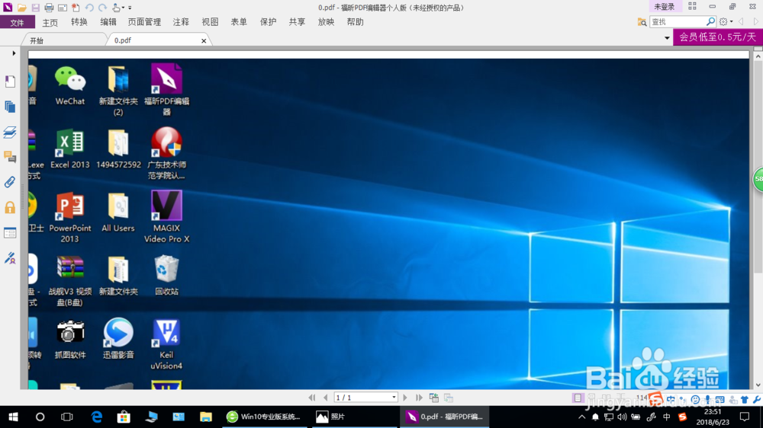Open the document tab list dropdown
This screenshot has height=428, width=763.
[667, 38]
